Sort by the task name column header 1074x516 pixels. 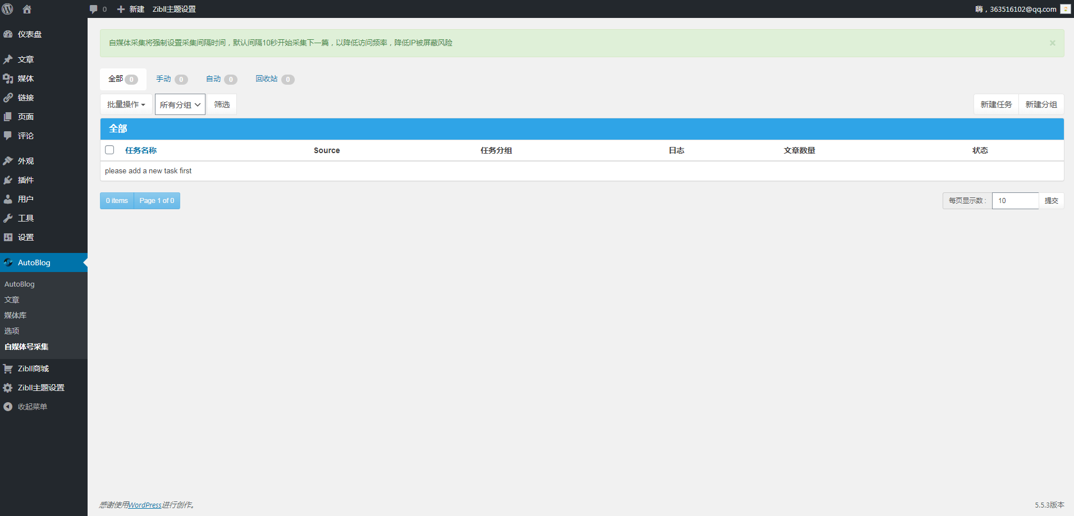click(141, 150)
